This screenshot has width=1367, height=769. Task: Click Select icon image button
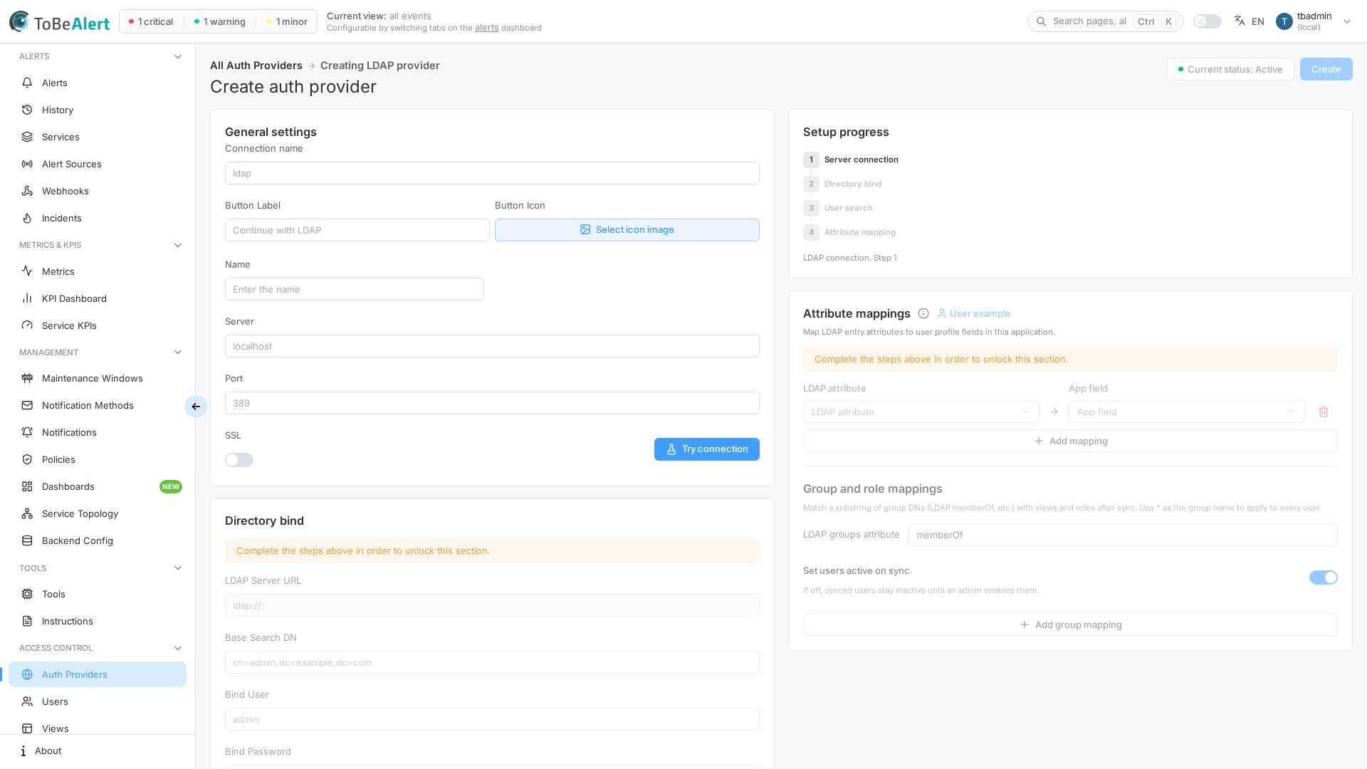point(627,230)
